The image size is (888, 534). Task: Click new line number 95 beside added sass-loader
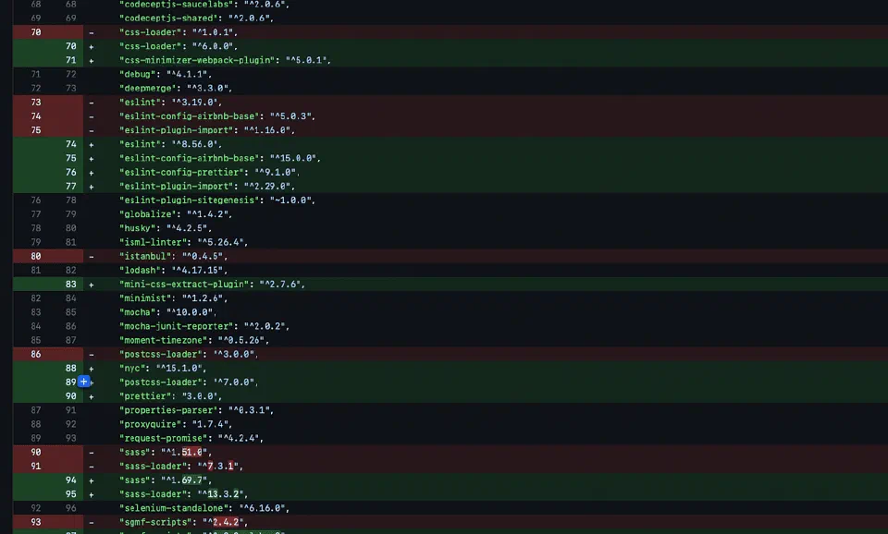click(x=71, y=494)
